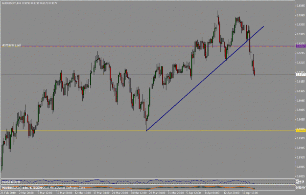This screenshot has width=306, height=195.
Task: Click the 0.8945 price axis value
Action: click(x=301, y=148)
